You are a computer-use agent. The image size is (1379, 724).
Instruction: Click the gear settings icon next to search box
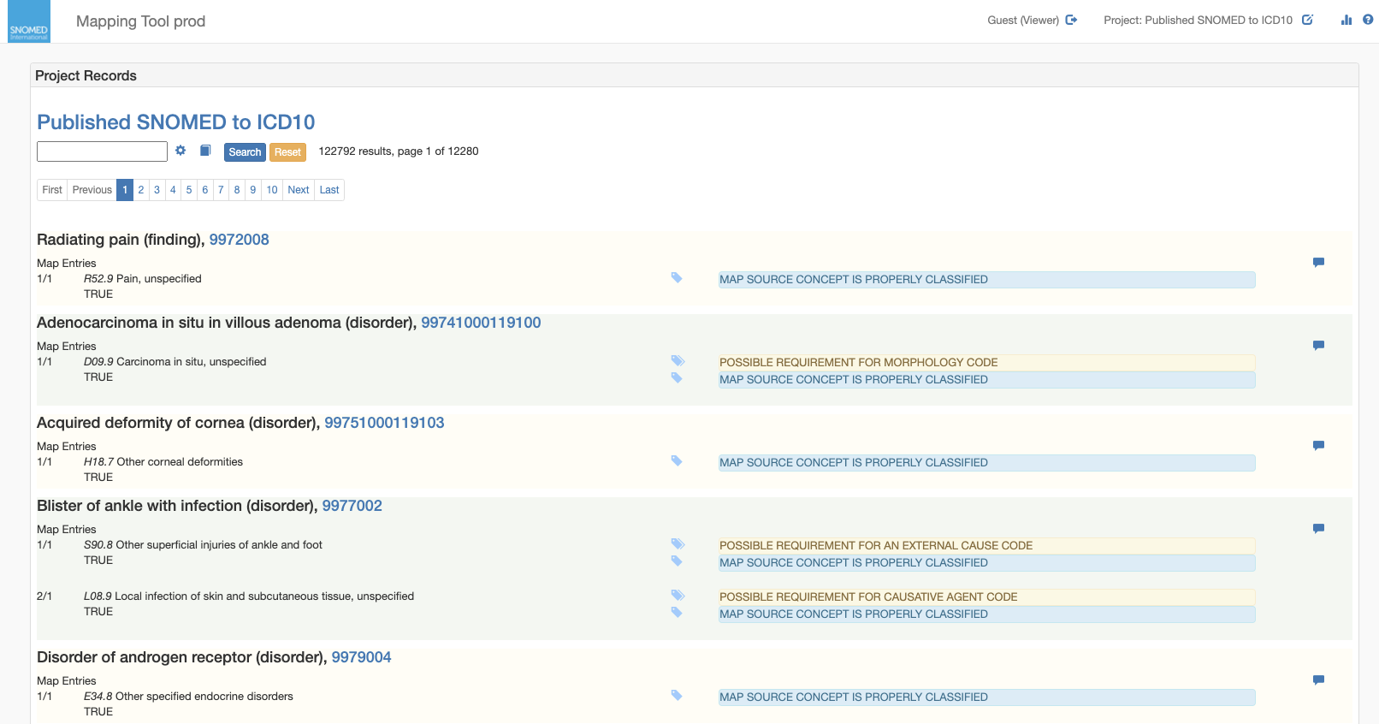[181, 151]
